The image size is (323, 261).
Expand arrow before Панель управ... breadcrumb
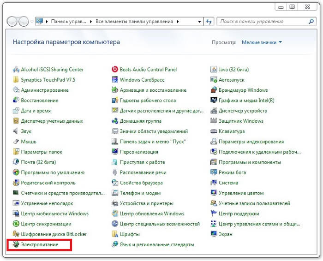tap(47, 21)
